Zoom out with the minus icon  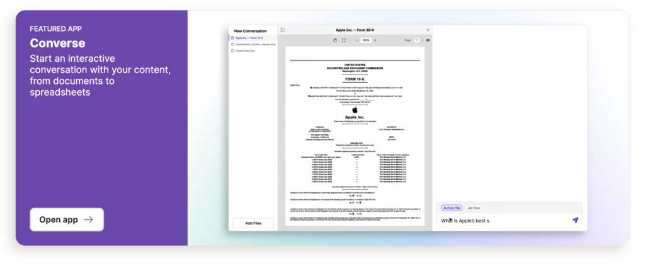pos(357,40)
